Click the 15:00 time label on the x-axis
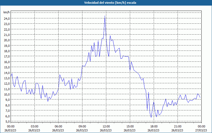212x133 pixels. 130,127
